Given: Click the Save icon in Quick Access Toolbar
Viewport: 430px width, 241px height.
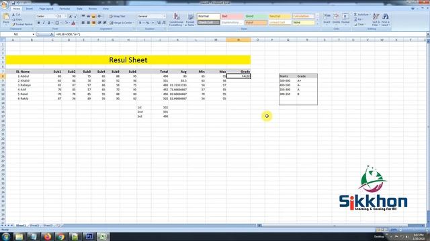Looking at the screenshot, I should click(13, 3).
